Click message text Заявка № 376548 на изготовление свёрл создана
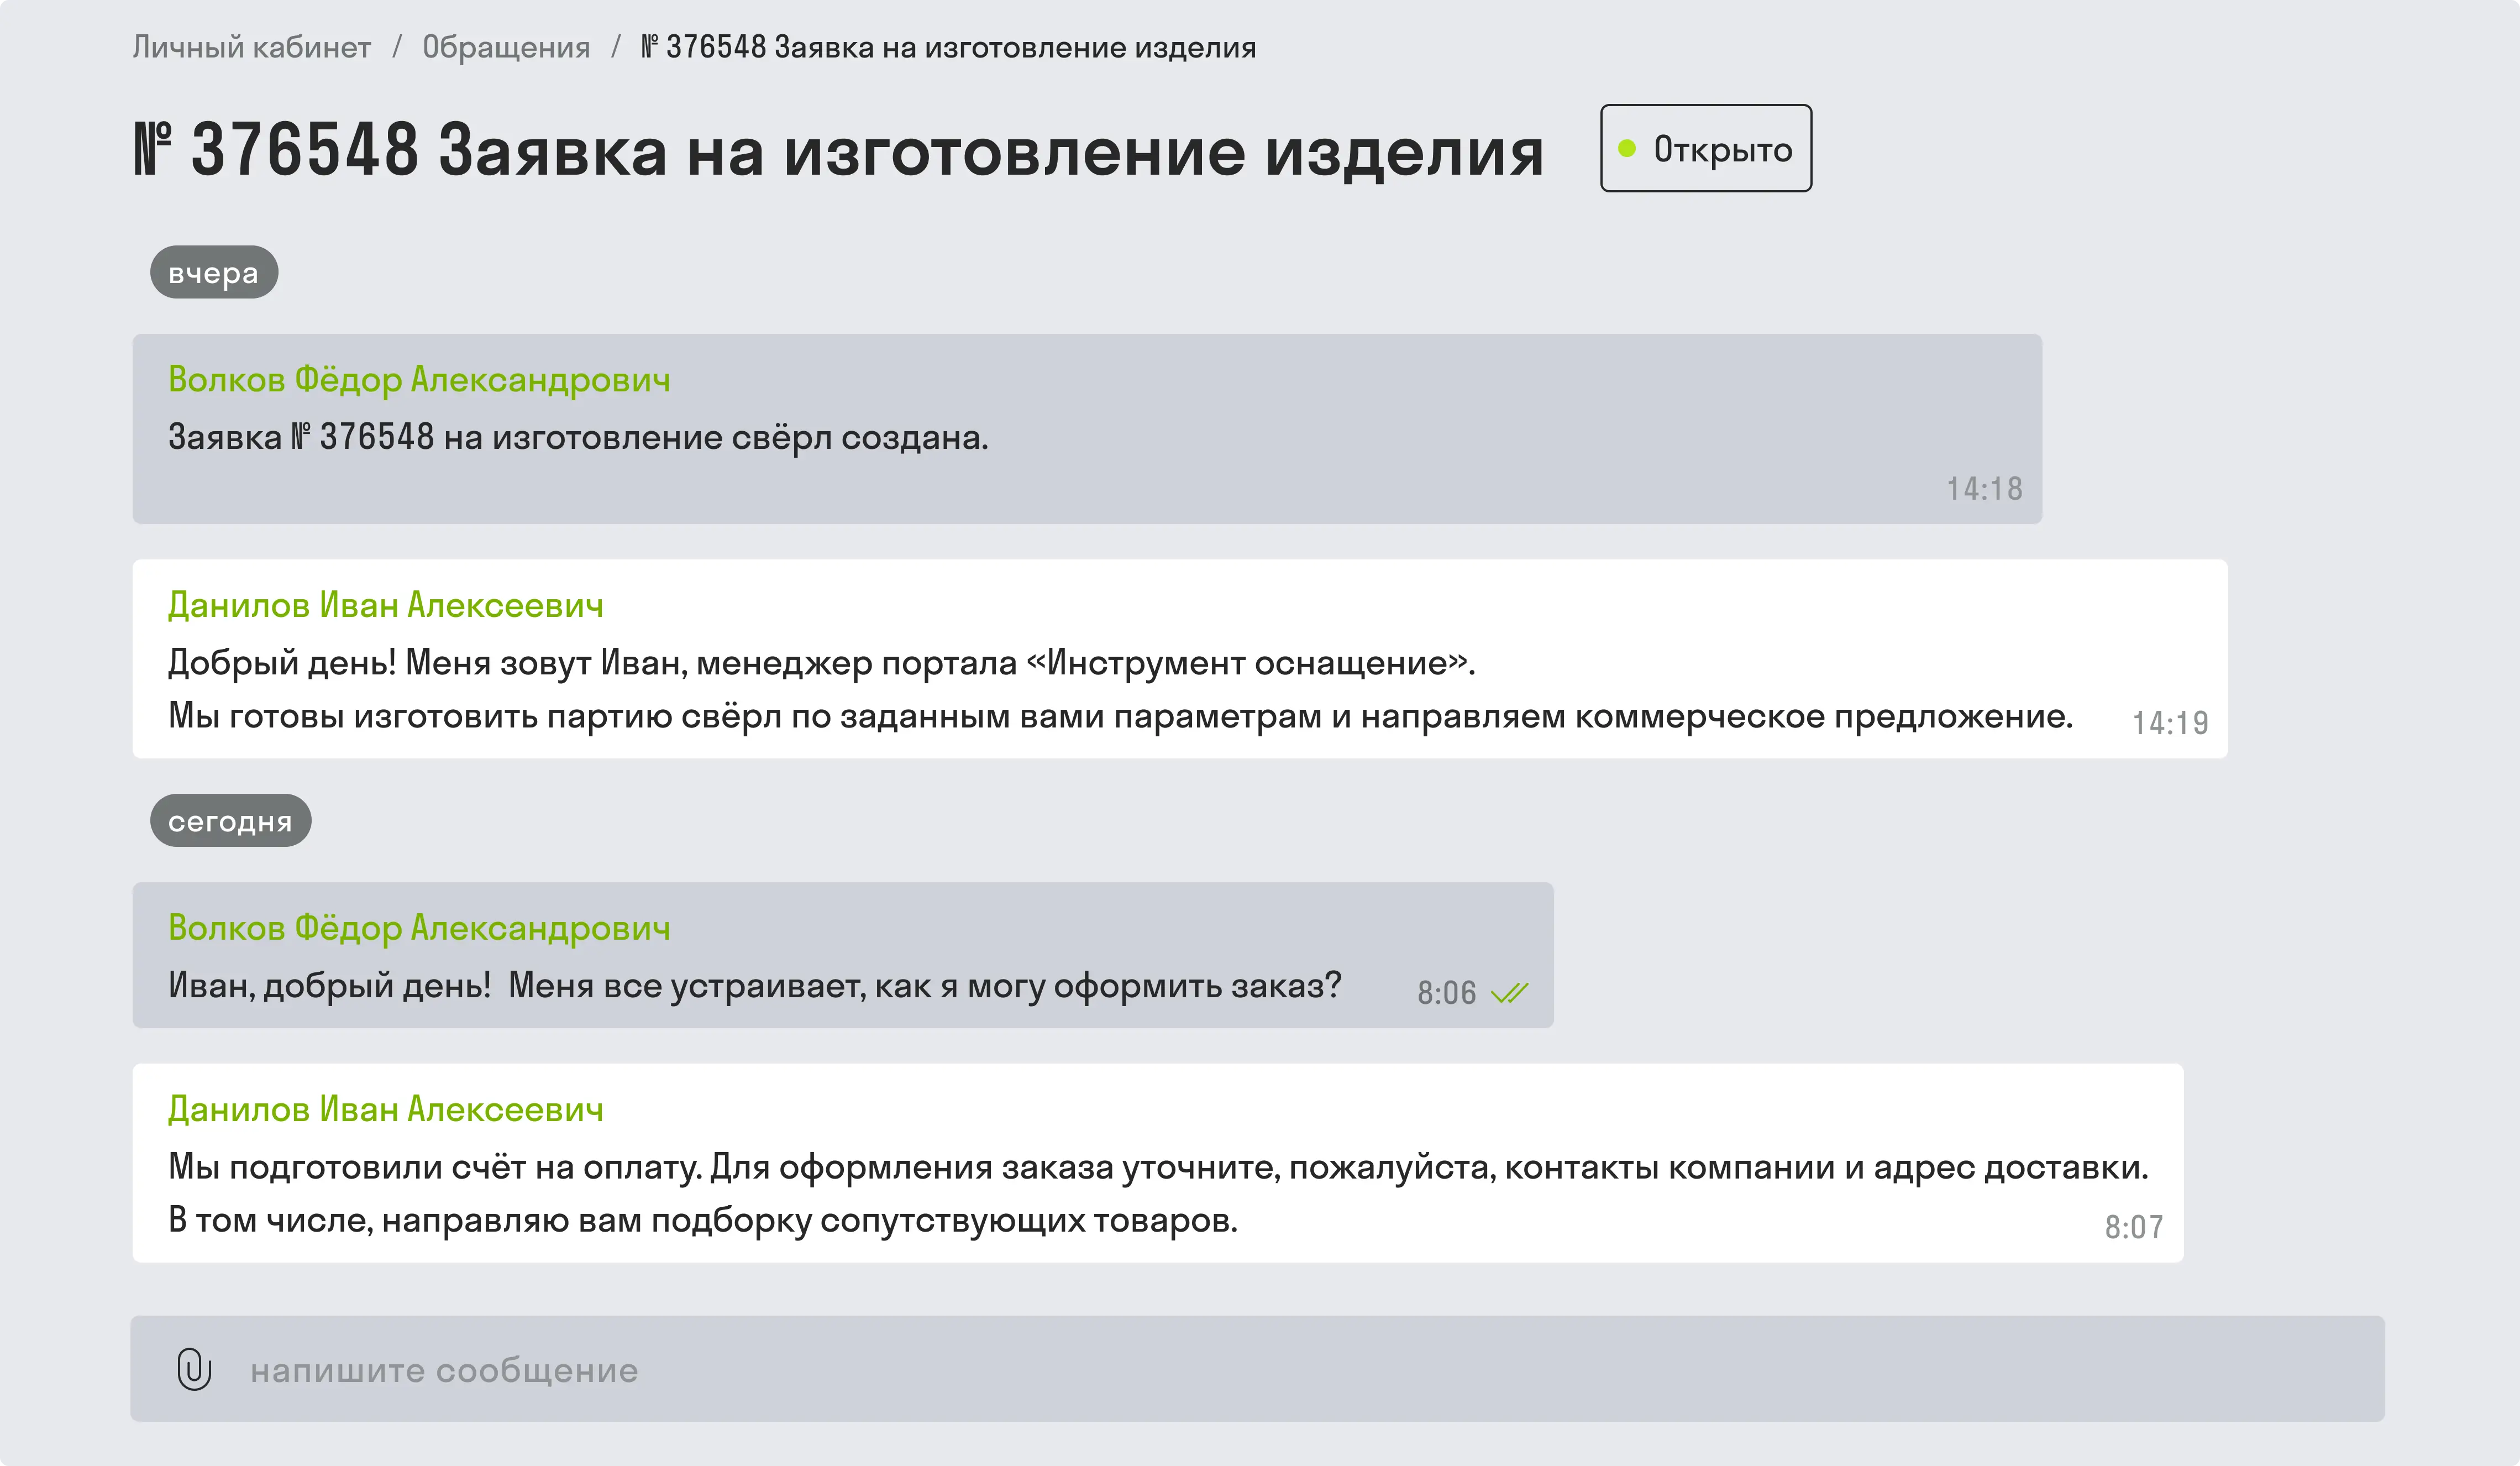 [x=578, y=437]
